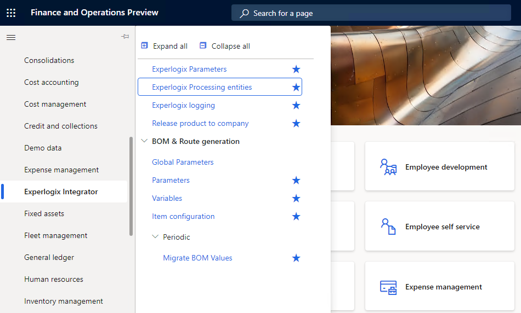This screenshot has width=521, height=313.
Task: Open the Human resources module
Action: click(54, 279)
